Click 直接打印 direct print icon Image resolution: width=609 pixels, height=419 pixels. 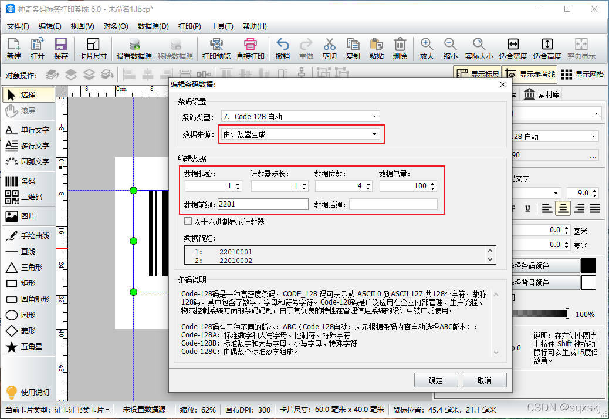(x=250, y=49)
